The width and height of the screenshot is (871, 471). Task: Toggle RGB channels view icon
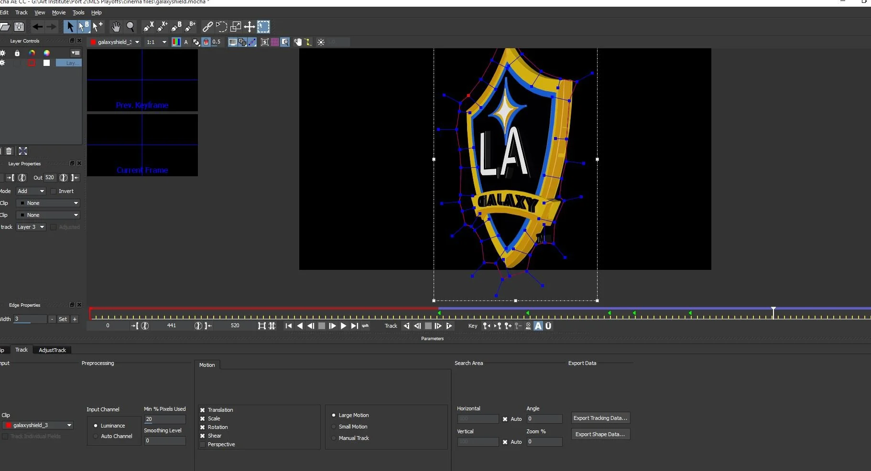pos(176,42)
